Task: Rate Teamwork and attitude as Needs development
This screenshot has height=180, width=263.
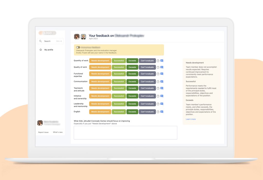Action: pyautogui.click(x=100, y=88)
